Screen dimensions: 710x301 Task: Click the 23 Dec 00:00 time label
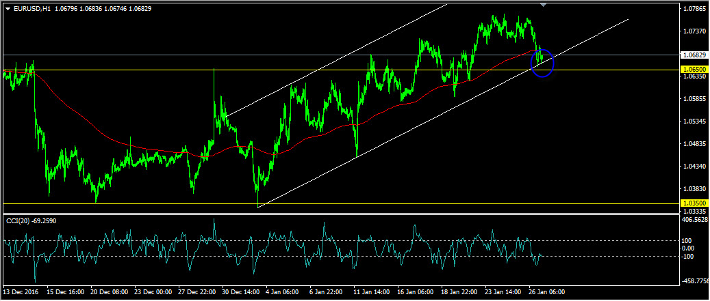153,292
